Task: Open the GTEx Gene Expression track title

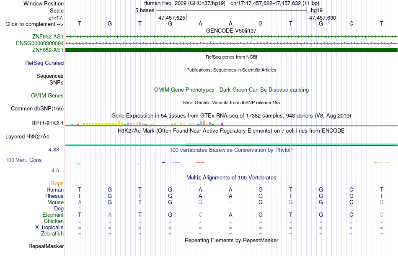Action: [231, 116]
